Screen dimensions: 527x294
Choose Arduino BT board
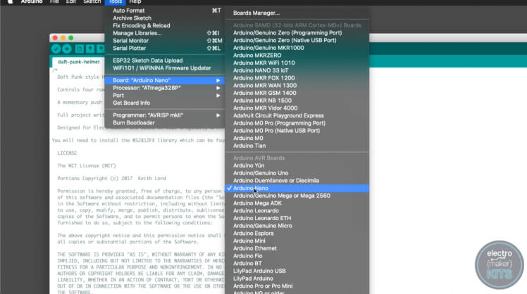tap(297, 264)
